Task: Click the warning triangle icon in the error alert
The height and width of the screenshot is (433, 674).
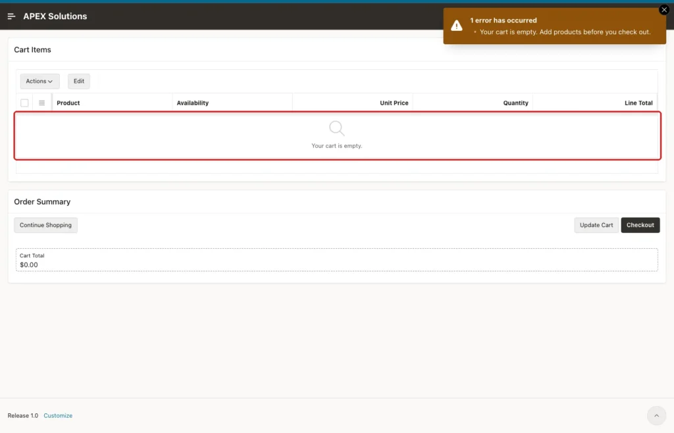Action: [x=457, y=26]
